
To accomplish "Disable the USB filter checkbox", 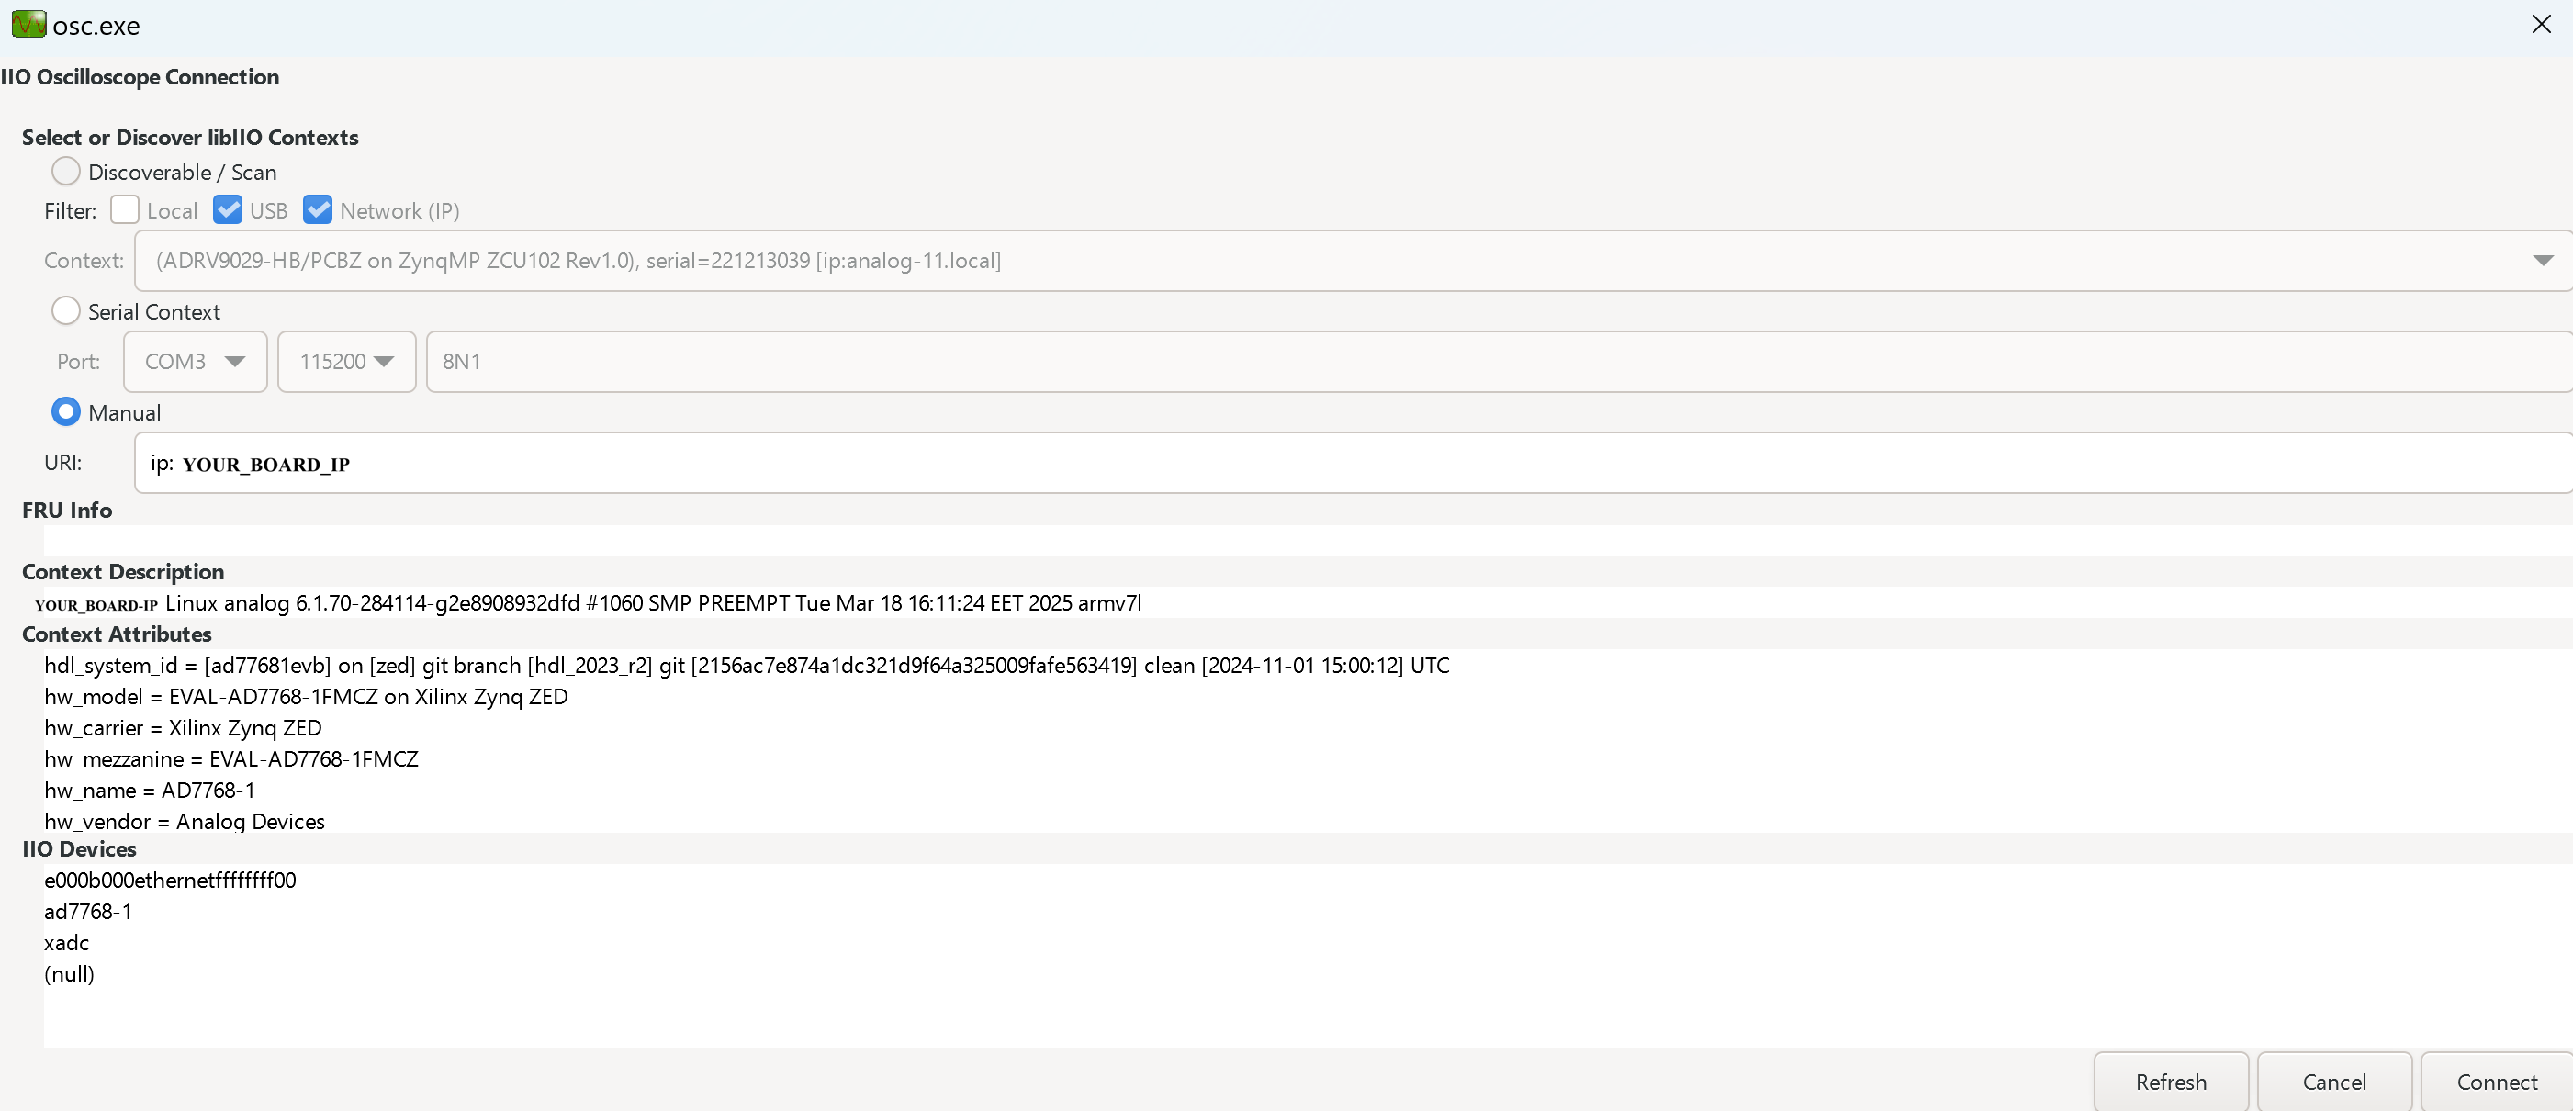I will coord(229,210).
